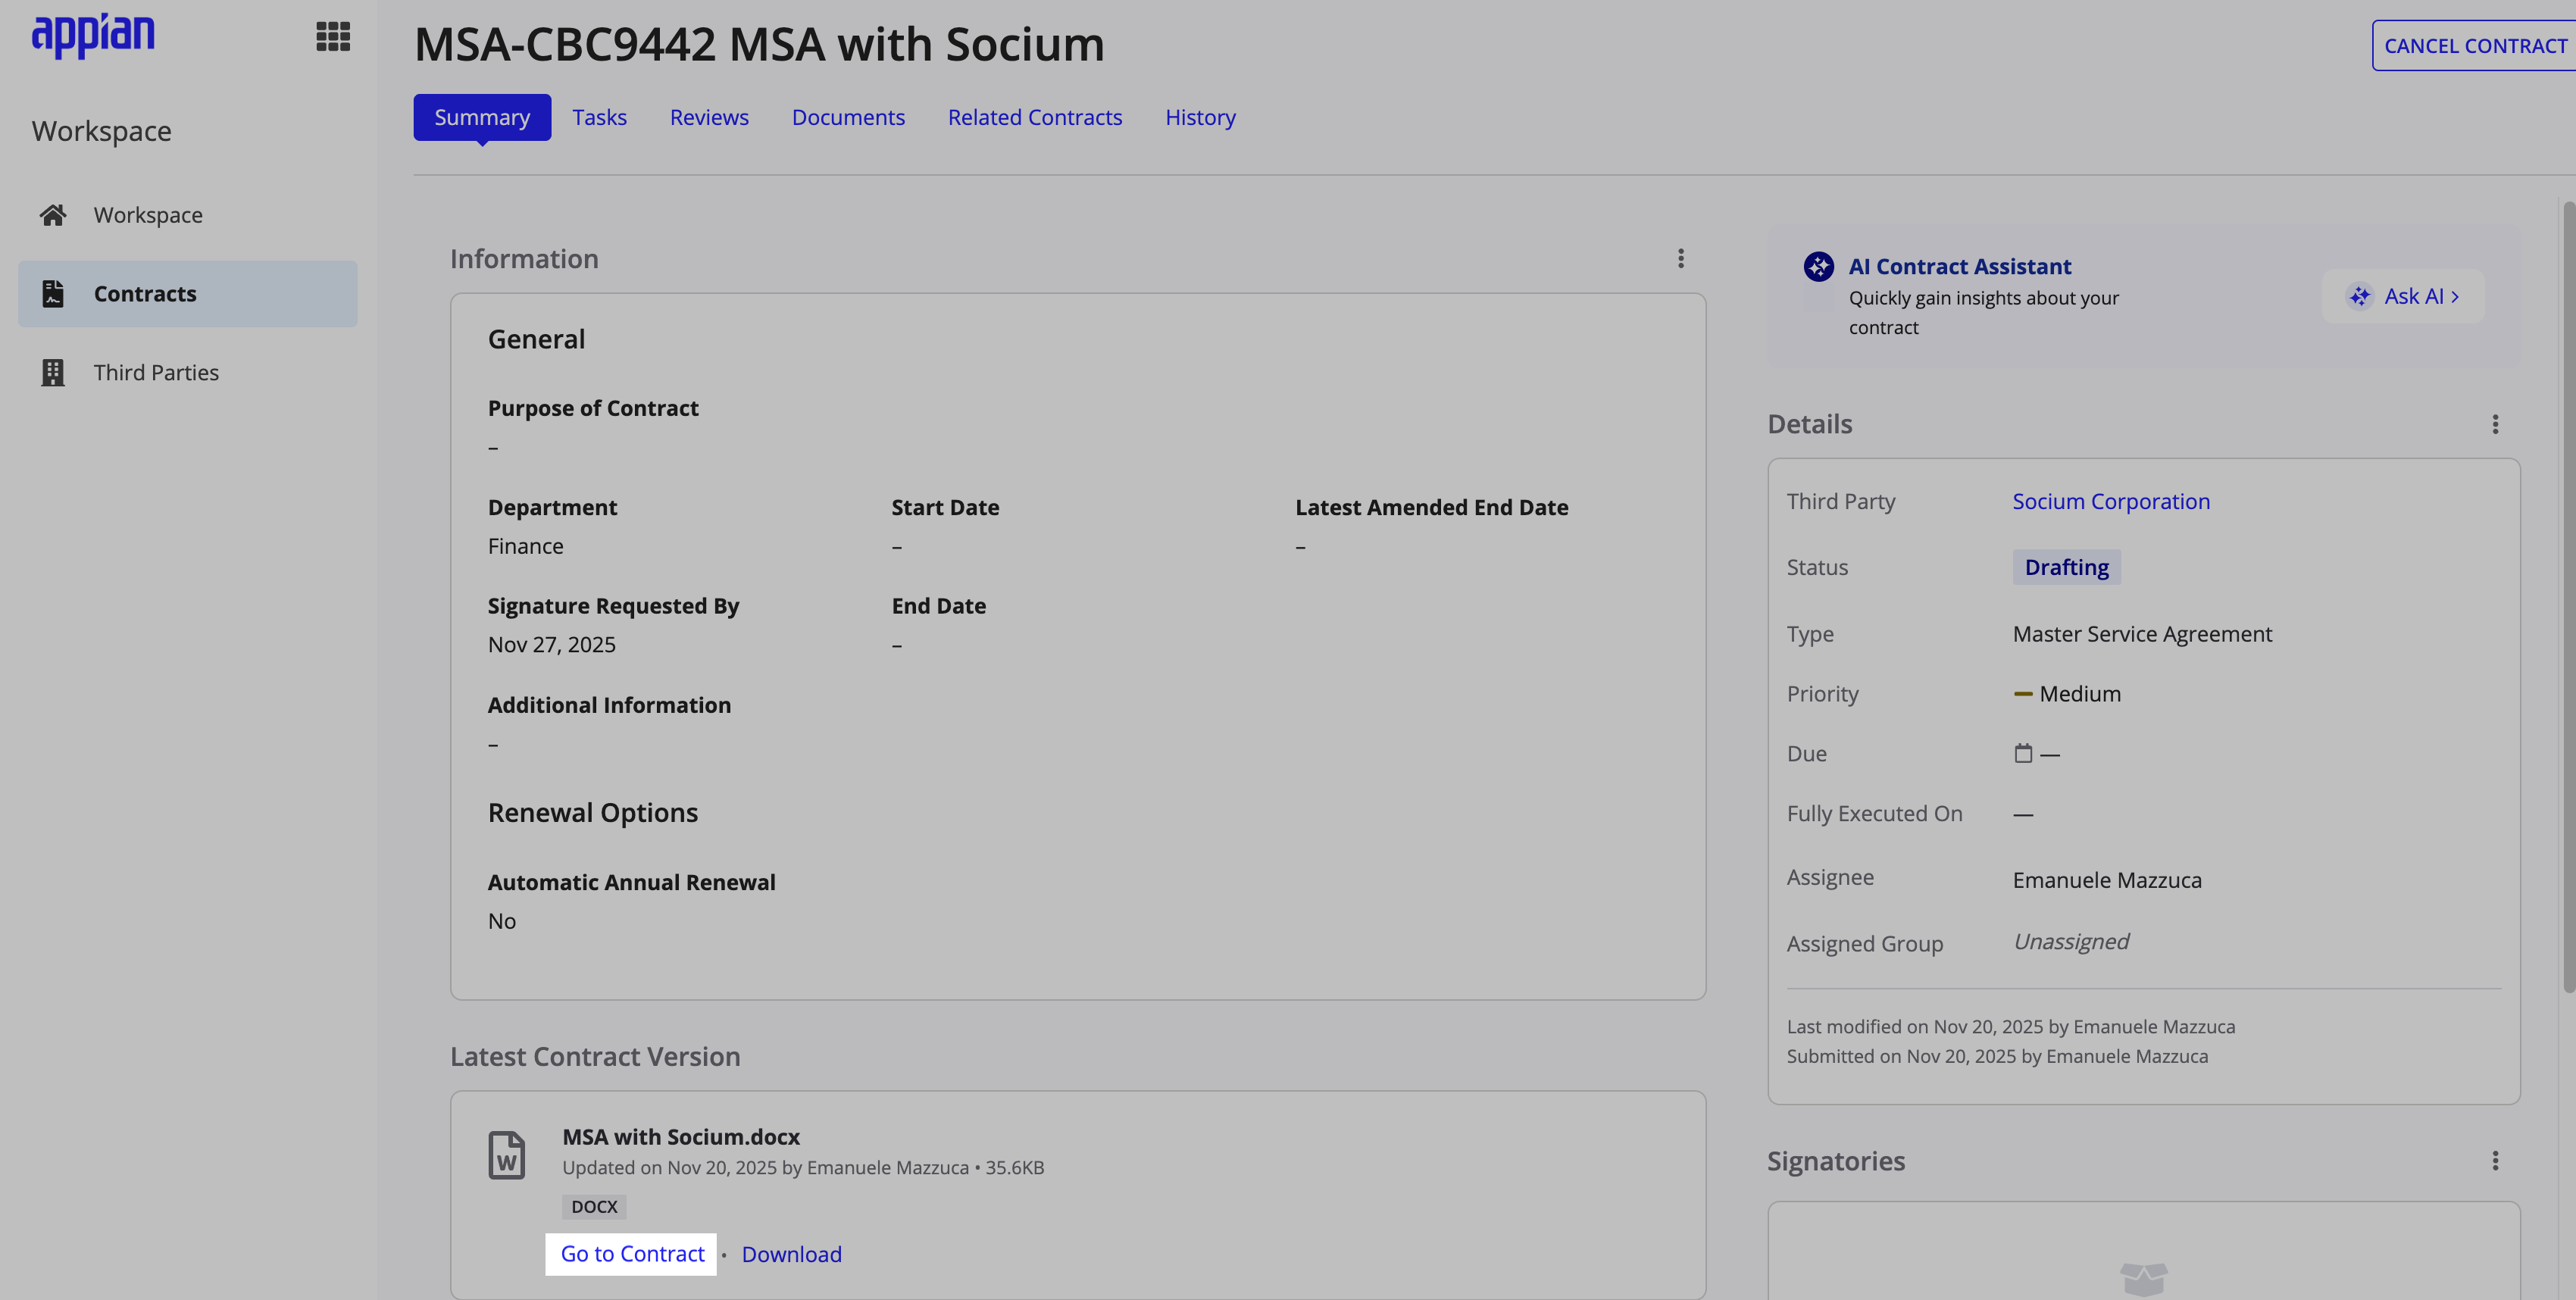Click the contract title MSA-CBC9442 heading
This screenshot has height=1300, width=2576.
coord(759,44)
